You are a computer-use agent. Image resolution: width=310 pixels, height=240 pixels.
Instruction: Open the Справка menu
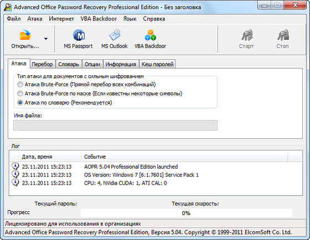click(x=154, y=19)
